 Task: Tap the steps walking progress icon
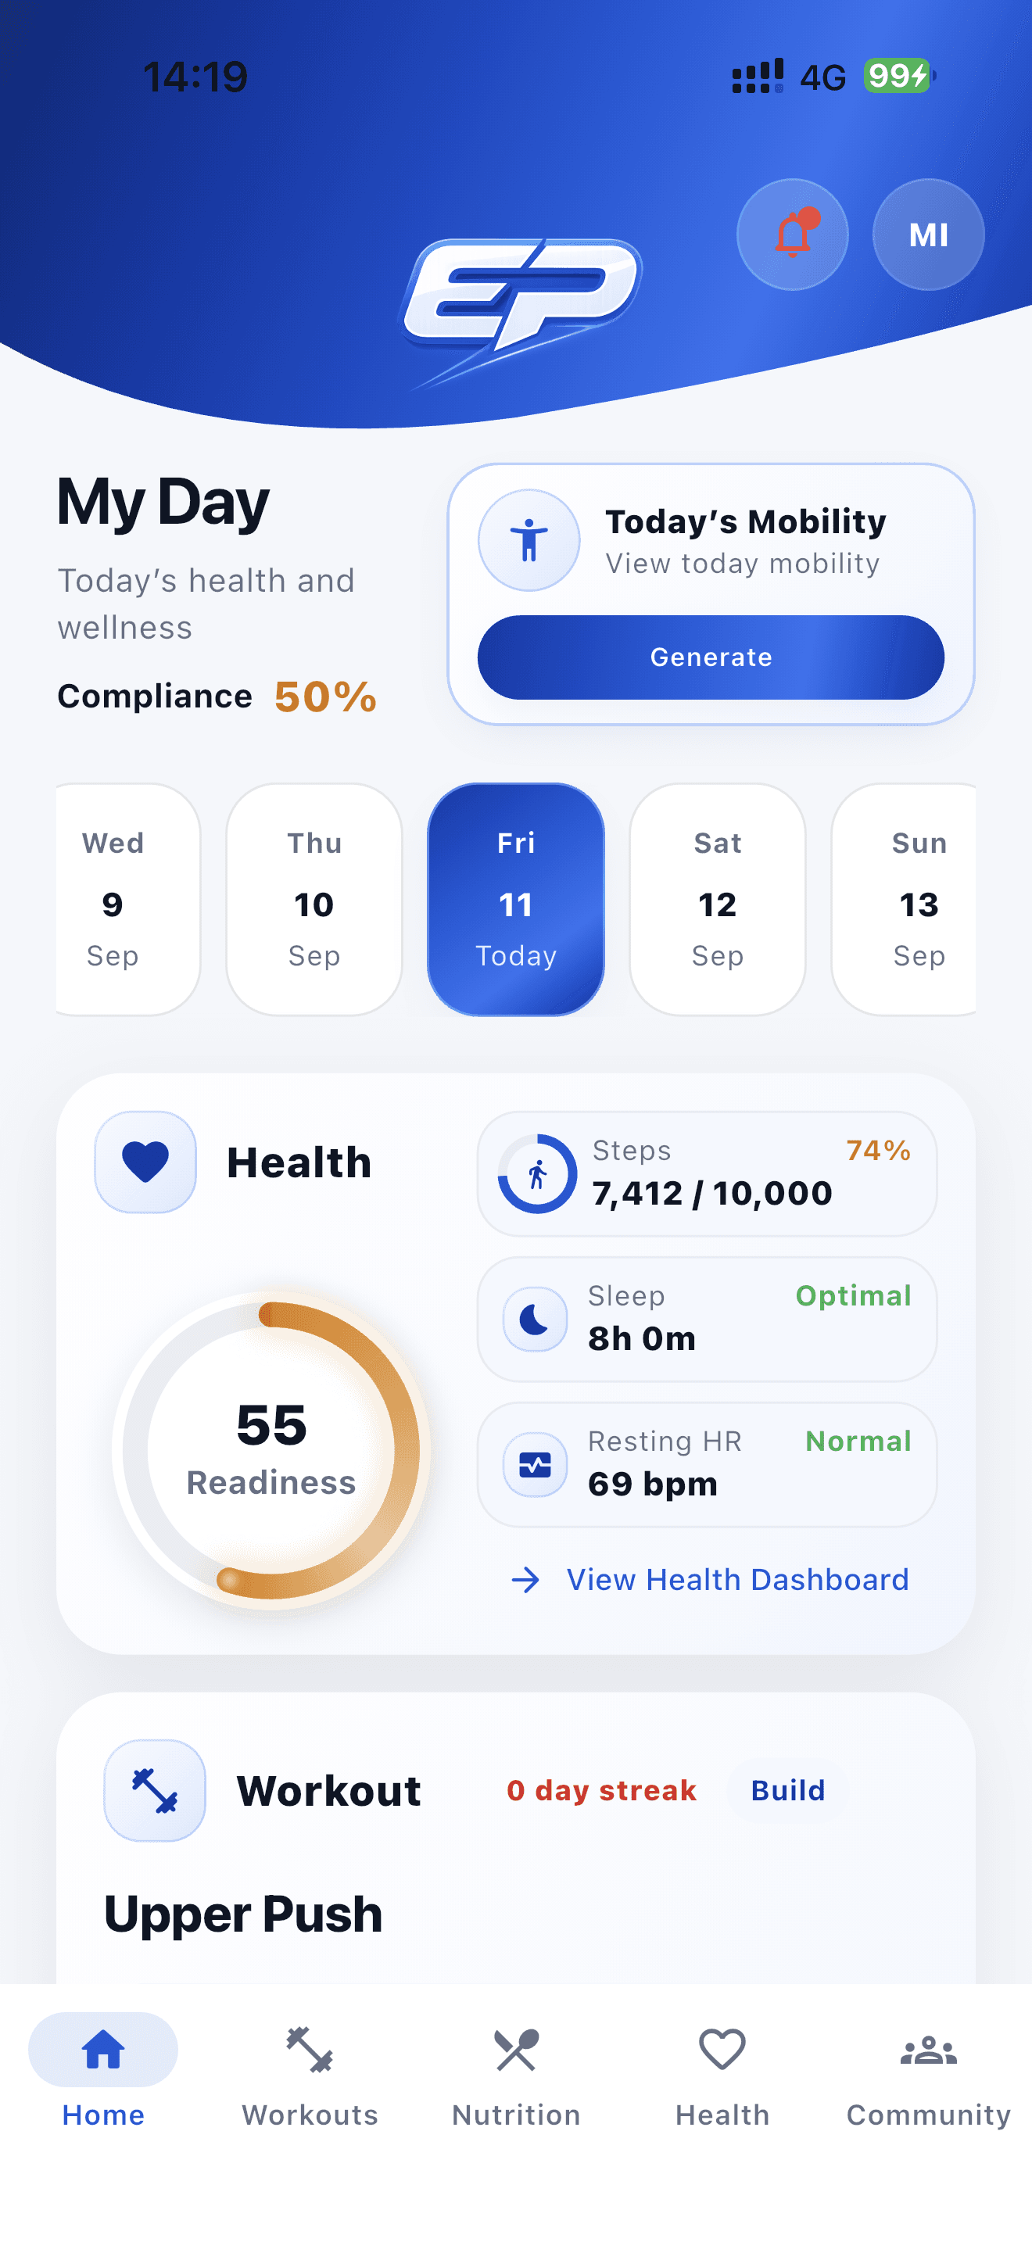point(537,1174)
